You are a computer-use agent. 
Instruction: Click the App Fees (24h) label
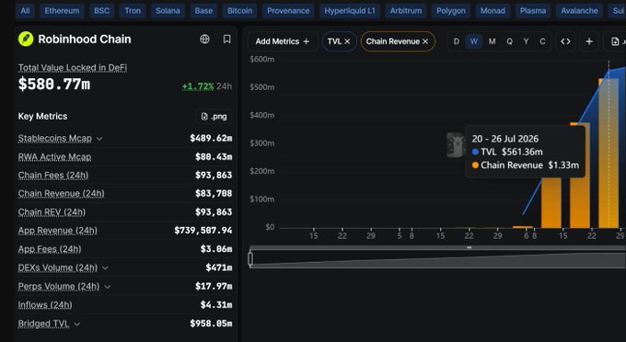(50, 249)
